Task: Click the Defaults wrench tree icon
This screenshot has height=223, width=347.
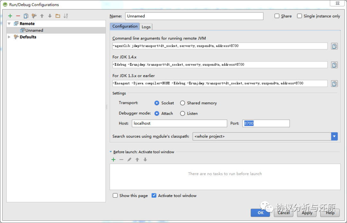Action: (16, 37)
